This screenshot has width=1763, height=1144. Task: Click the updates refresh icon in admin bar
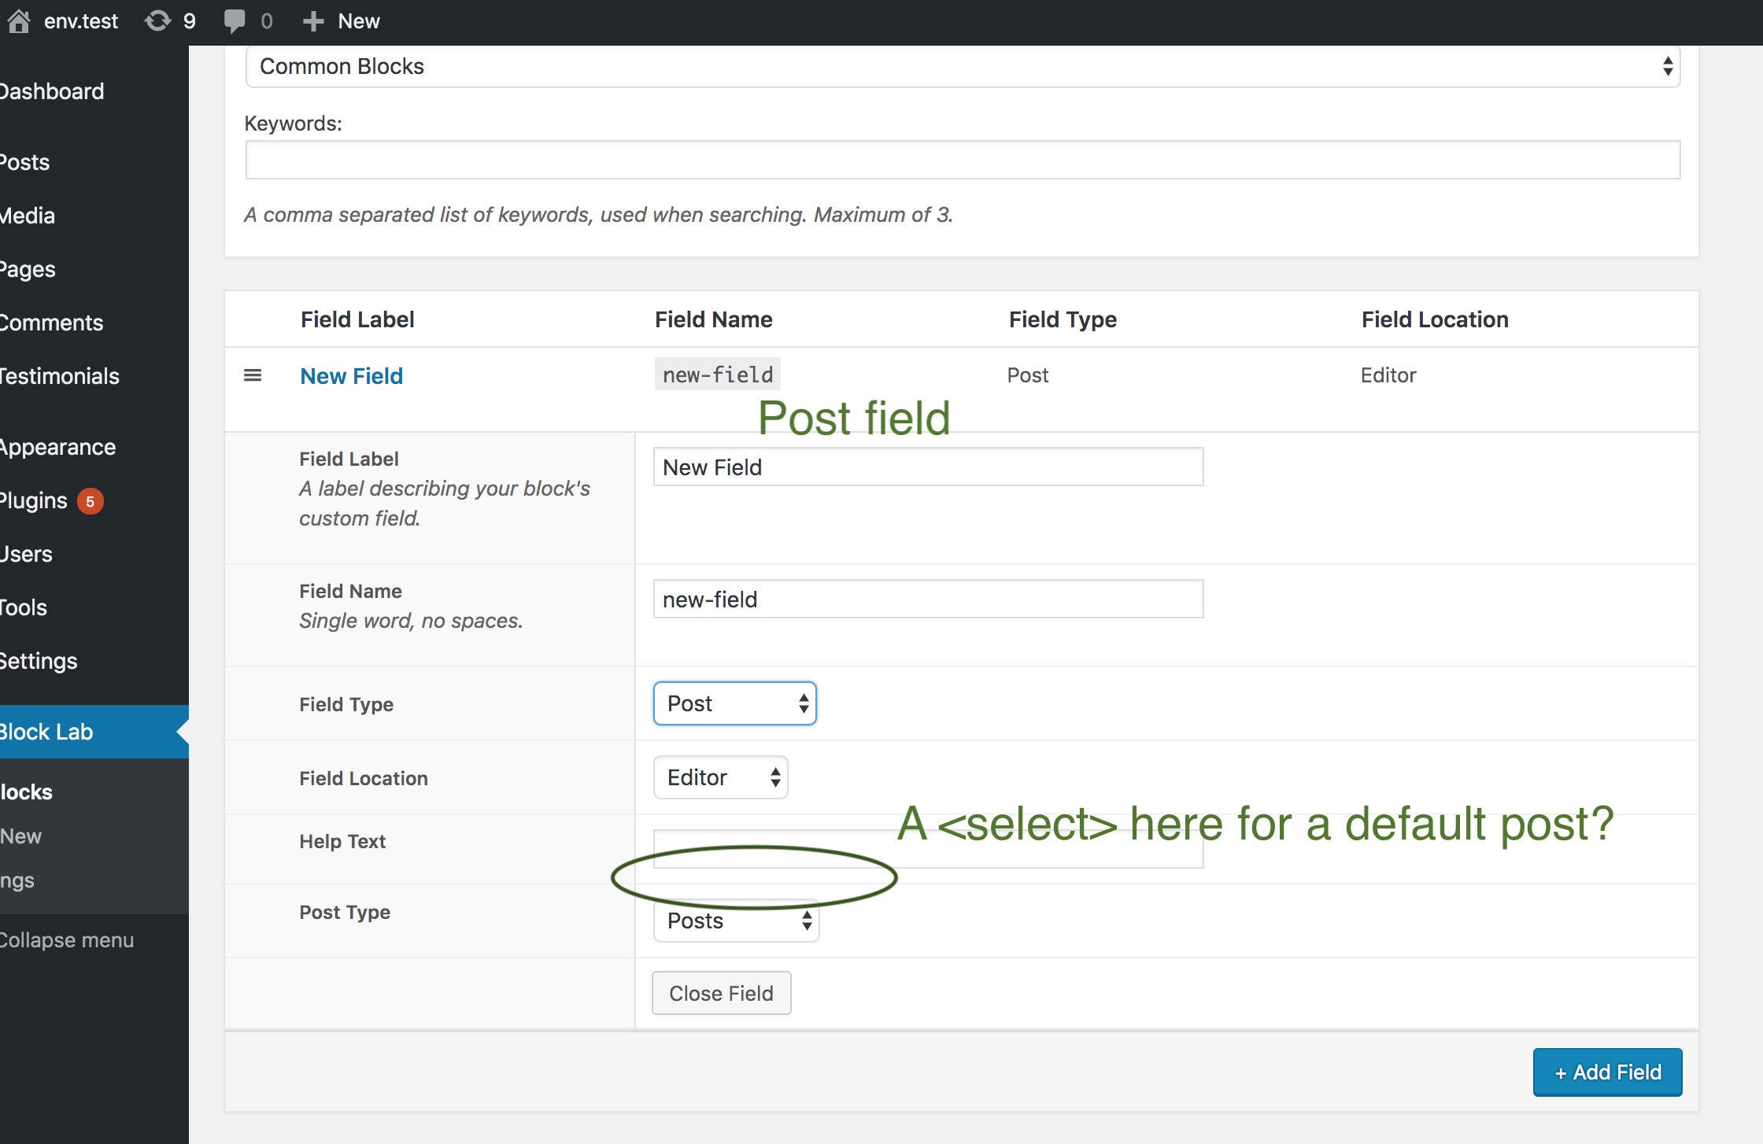point(158,20)
